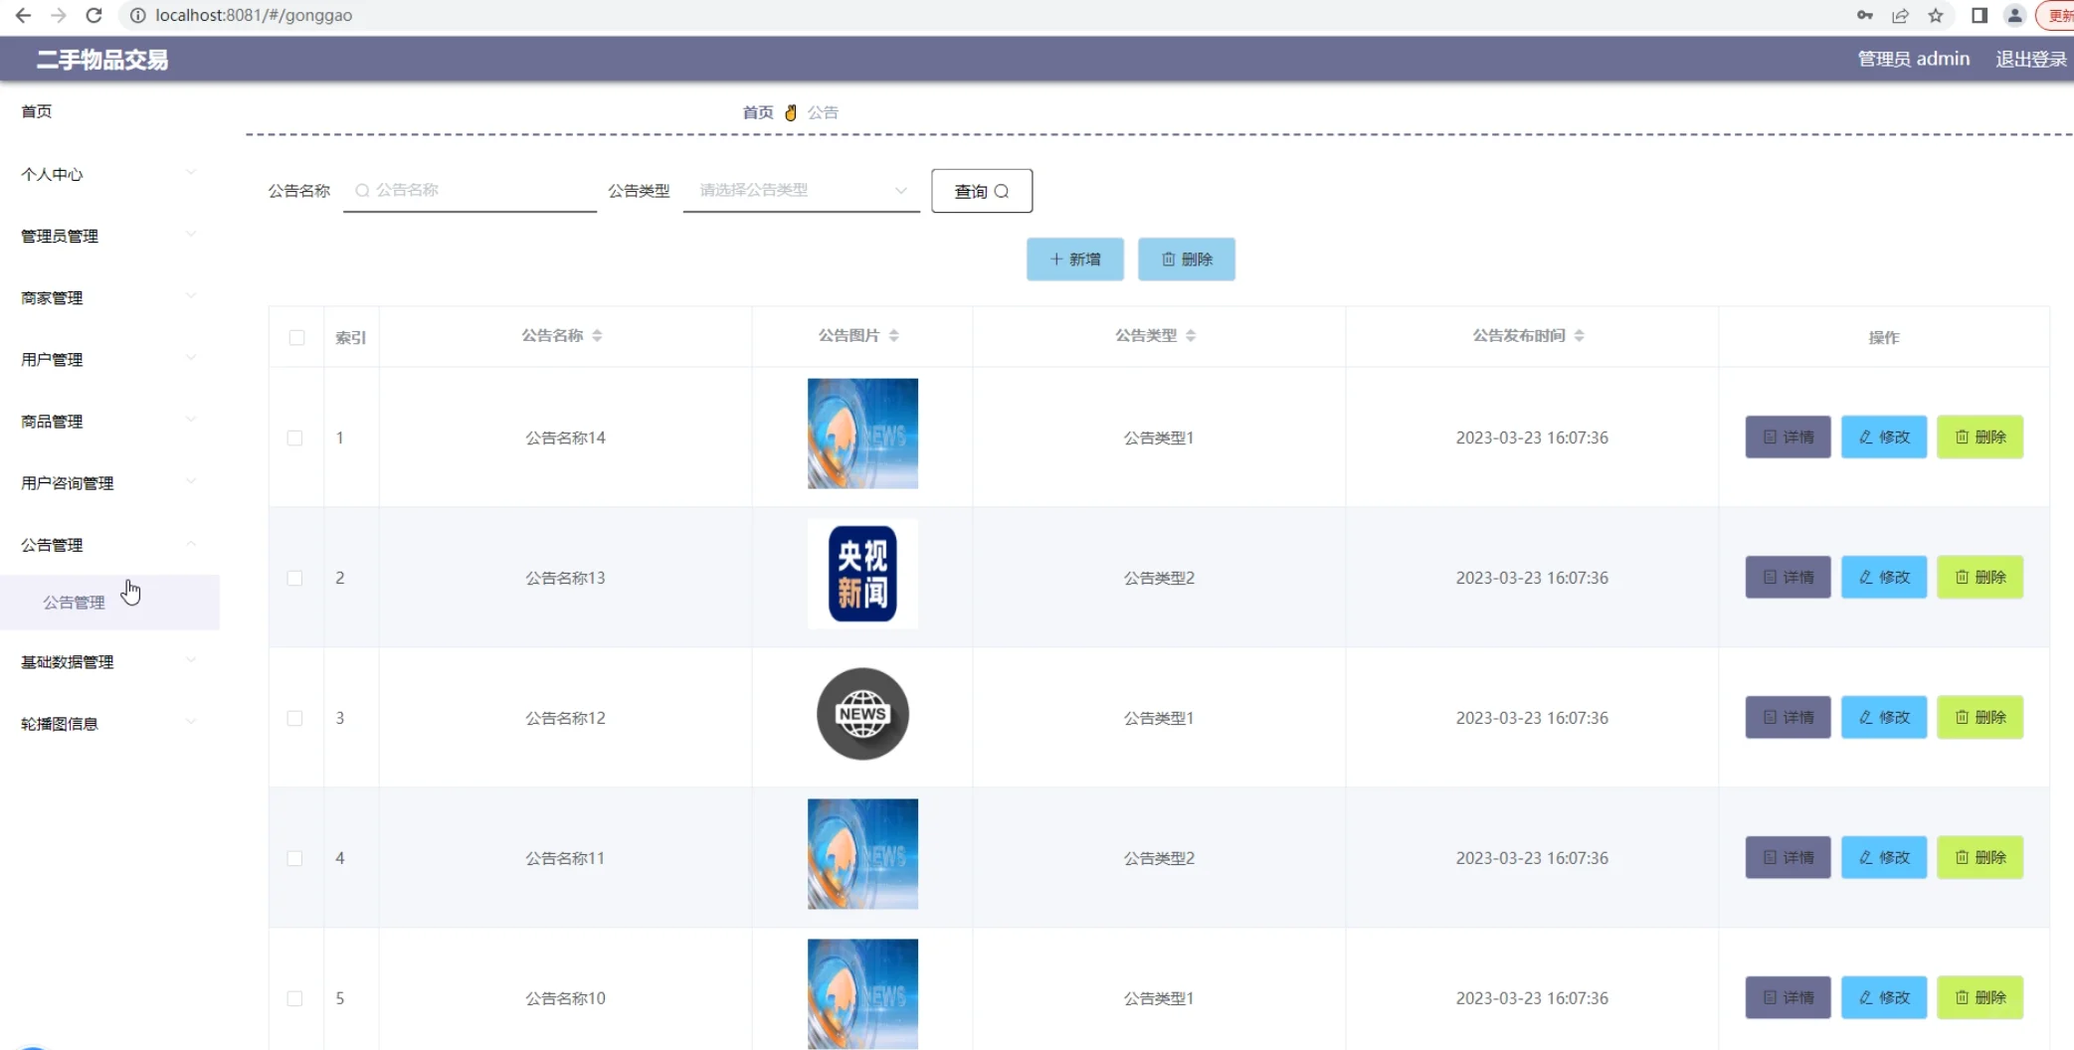This screenshot has width=2074, height=1050.
Task: Click the browser bookmark star icon
Action: pyautogui.click(x=1936, y=16)
